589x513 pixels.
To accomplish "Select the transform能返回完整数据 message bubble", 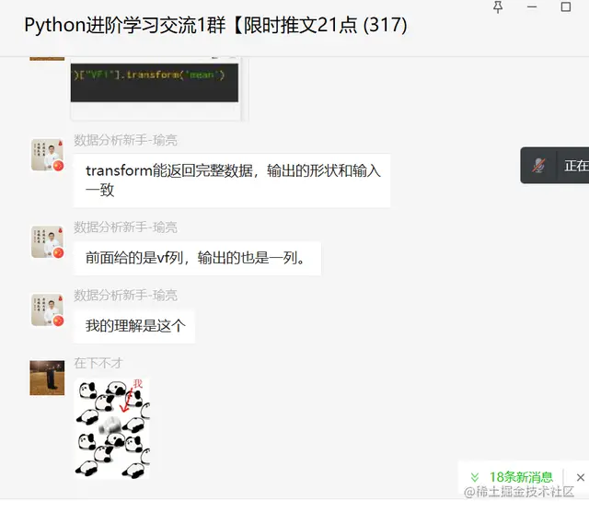I will click(x=232, y=181).
